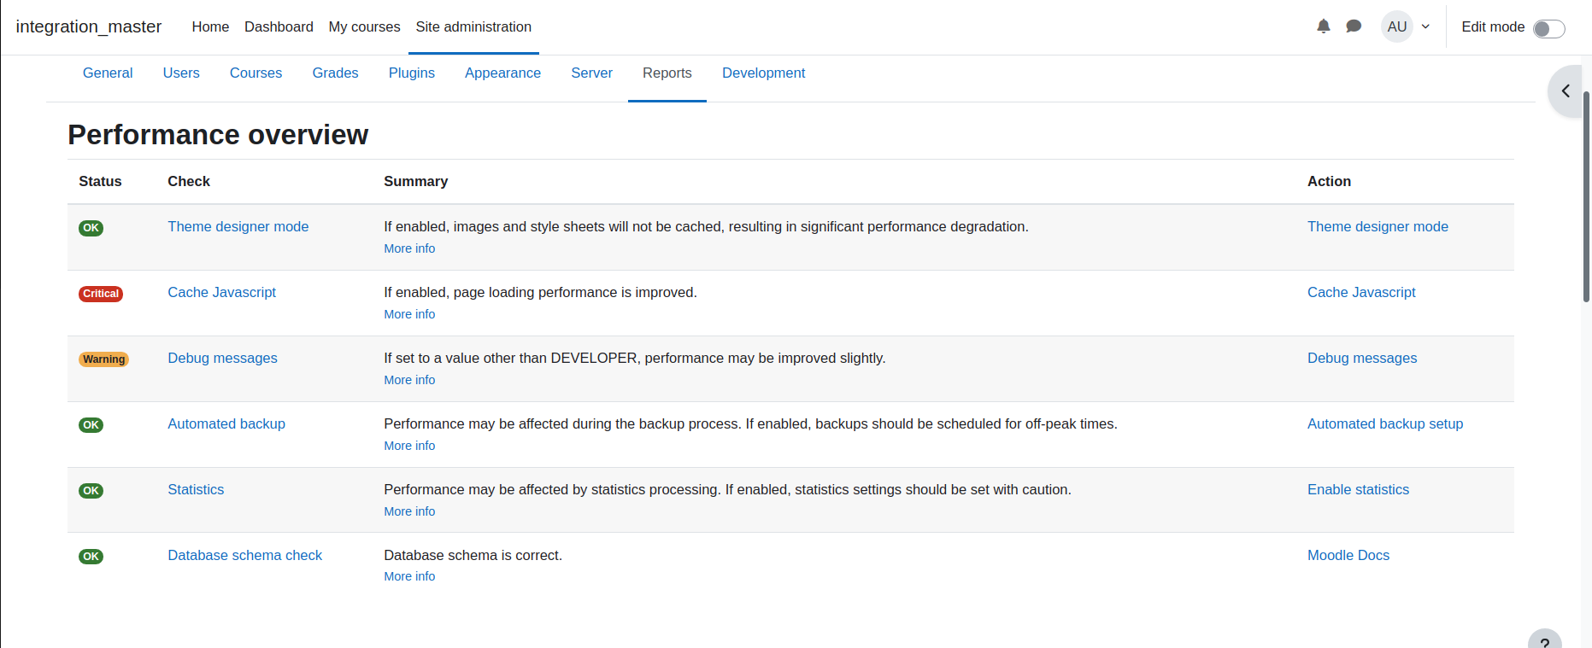Image resolution: width=1592 pixels, height=648 pixels.
Task: Switch to the Users tab
Action: 181,73
